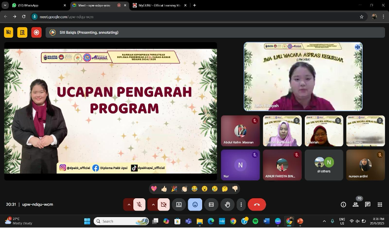Switch to the WhatsApp browser tab
389x228 pixels.
click(x=39, y=5)
